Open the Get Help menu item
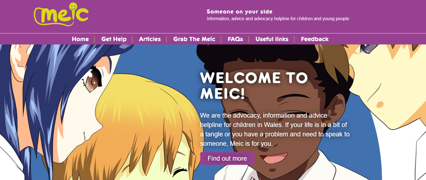Screen dimensions: 426x180 (114, 39)
